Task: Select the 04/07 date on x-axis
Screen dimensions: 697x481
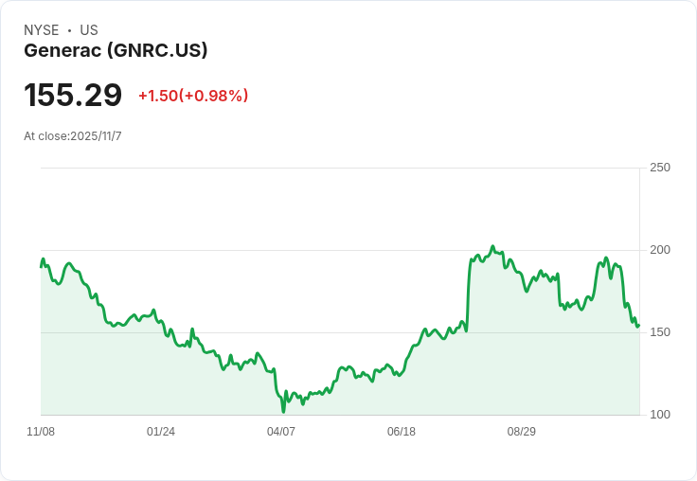Action: (281, 432)
